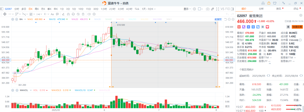
Task: Hide all drawings with eye-slash icon
Action: point(78,14)
